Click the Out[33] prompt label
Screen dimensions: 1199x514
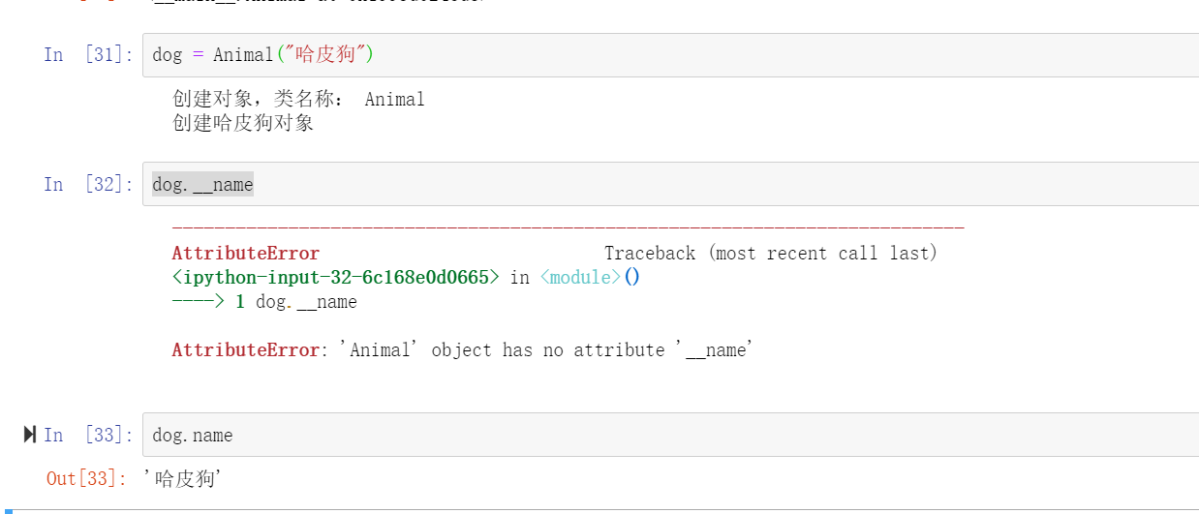[x=86, y=478]
